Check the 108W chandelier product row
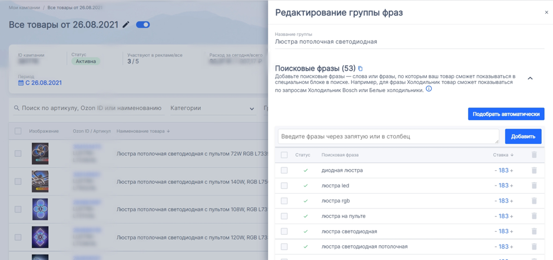553x260 pixels. click(18, 210)
